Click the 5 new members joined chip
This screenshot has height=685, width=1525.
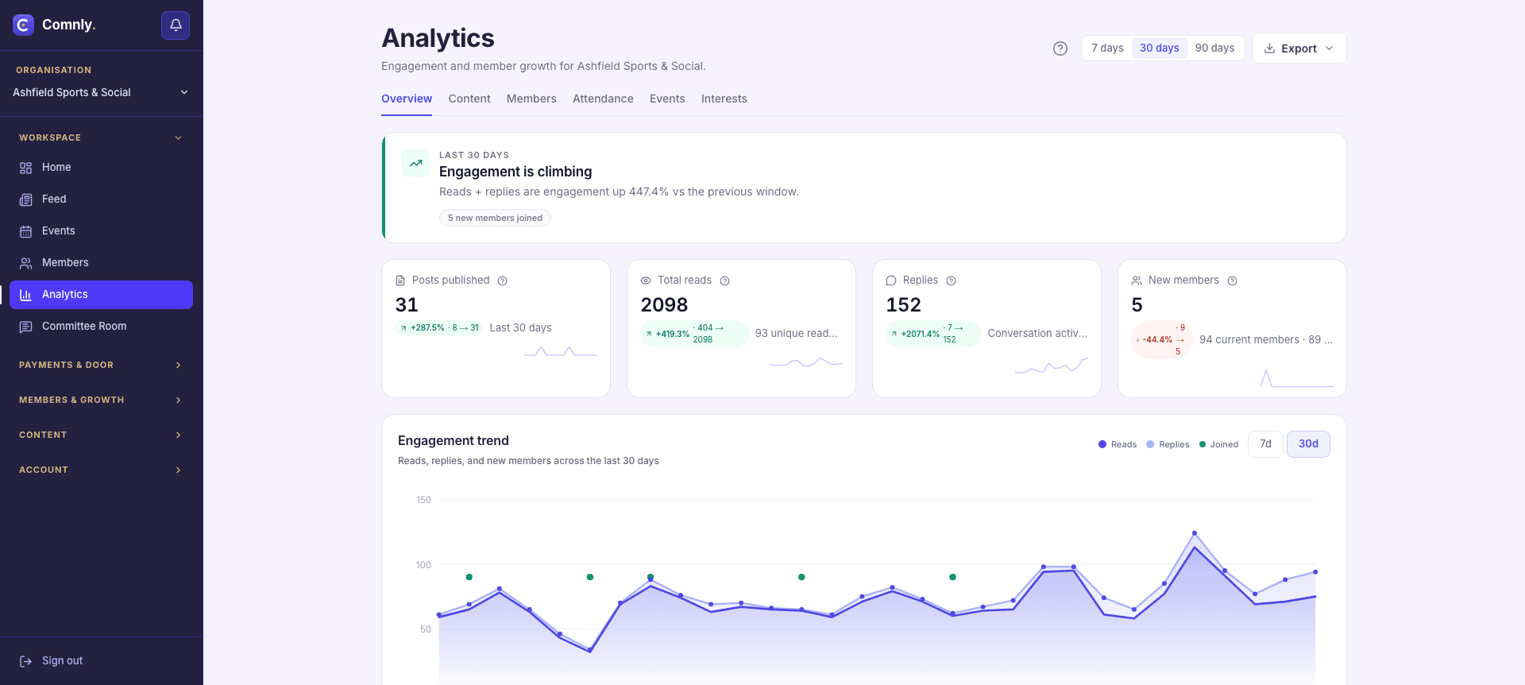495,218
